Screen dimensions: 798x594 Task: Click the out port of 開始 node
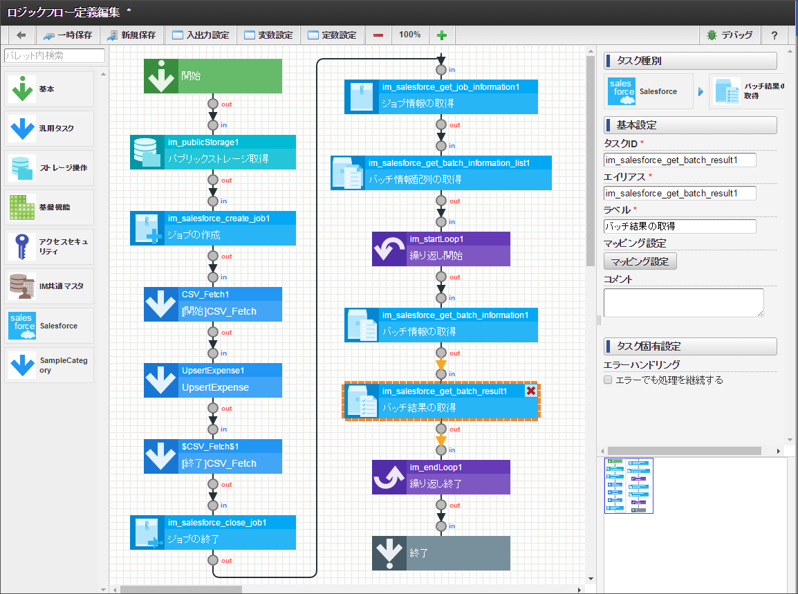point(213,104)
